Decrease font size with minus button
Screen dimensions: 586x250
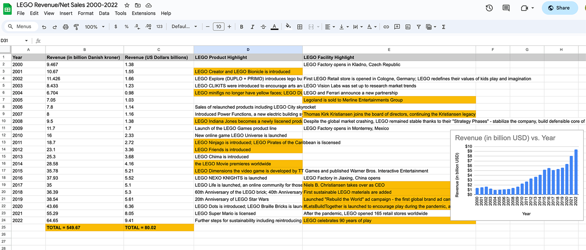pos(208,26)
